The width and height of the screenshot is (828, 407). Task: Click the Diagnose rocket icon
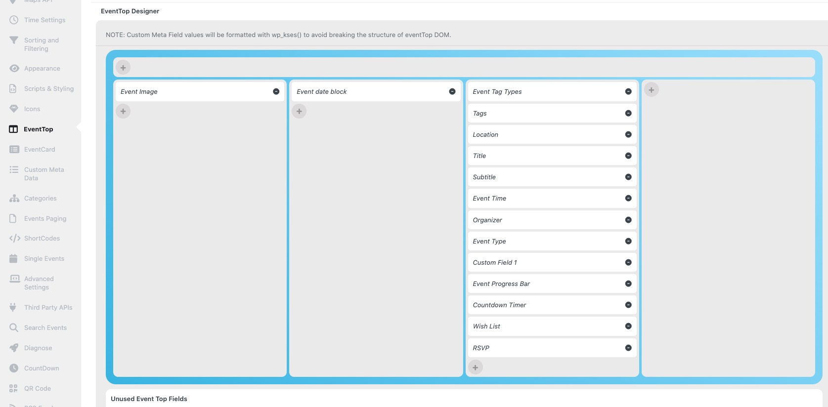coord(14,348)
